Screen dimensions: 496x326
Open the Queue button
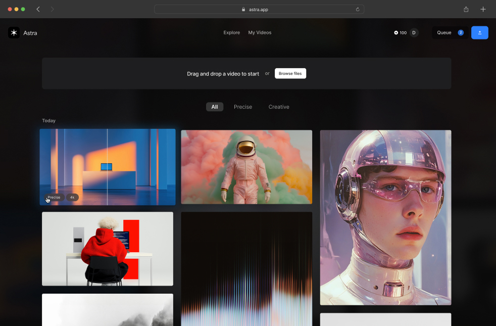450,32
